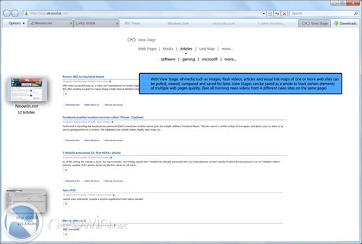The height and width of the screenshot is (244, 362).
Task: Open the Options dropdown menu
Action: (x=16, y=23)
